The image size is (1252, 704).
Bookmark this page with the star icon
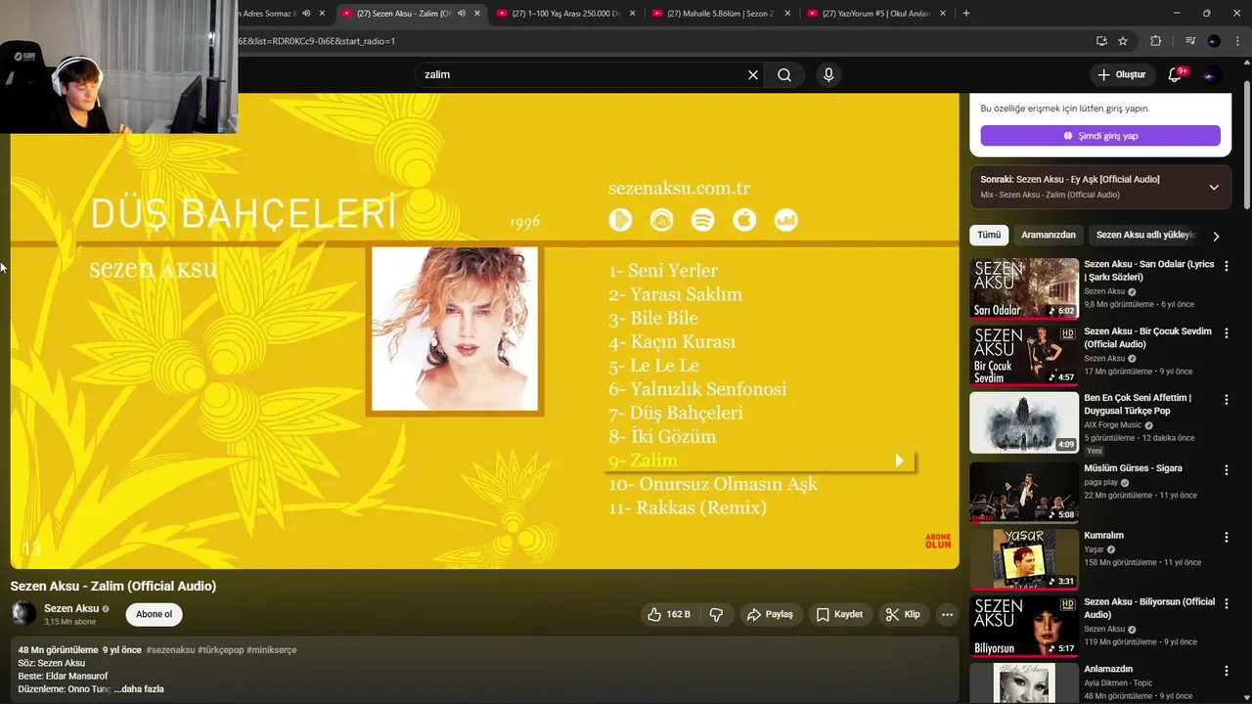(x=1123, y=41)
